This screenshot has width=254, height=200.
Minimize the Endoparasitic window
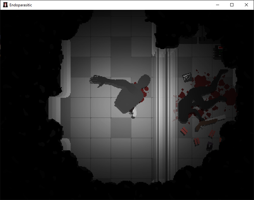218,5
